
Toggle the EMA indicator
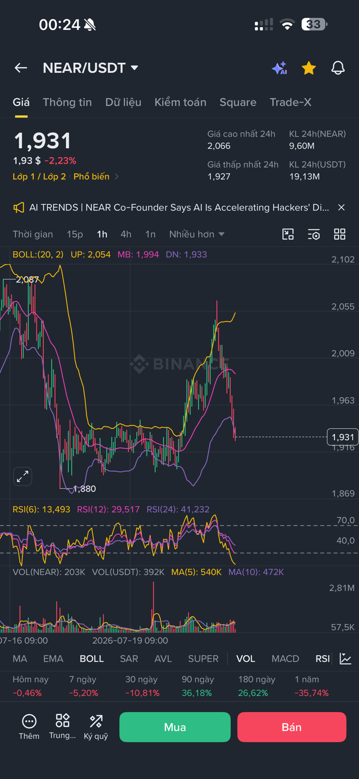coord(53,659)
